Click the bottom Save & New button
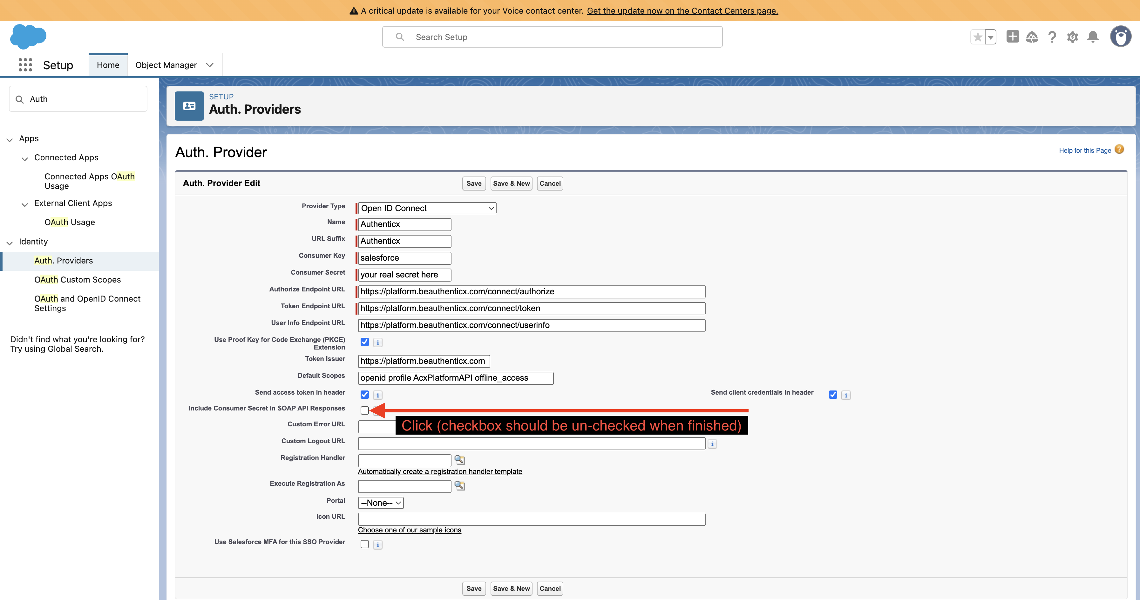 (511, 589)
